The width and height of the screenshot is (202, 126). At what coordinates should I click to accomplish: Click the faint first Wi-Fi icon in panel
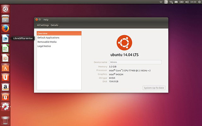(161, 2)
